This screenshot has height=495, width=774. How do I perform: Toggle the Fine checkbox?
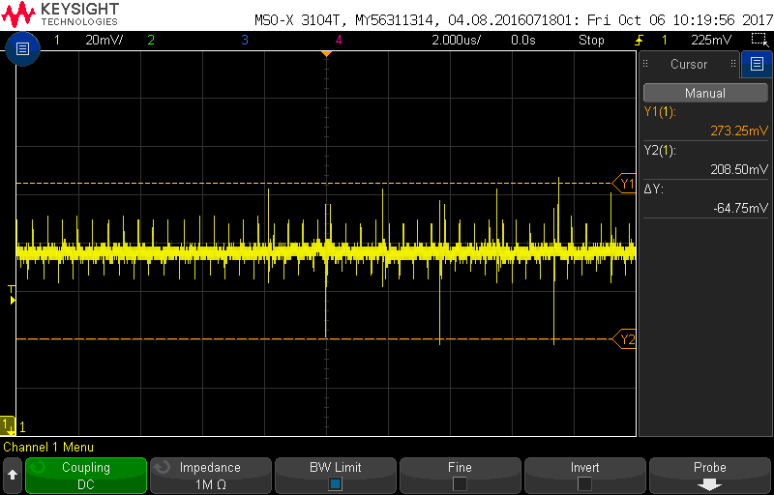[x=460, y=483]
